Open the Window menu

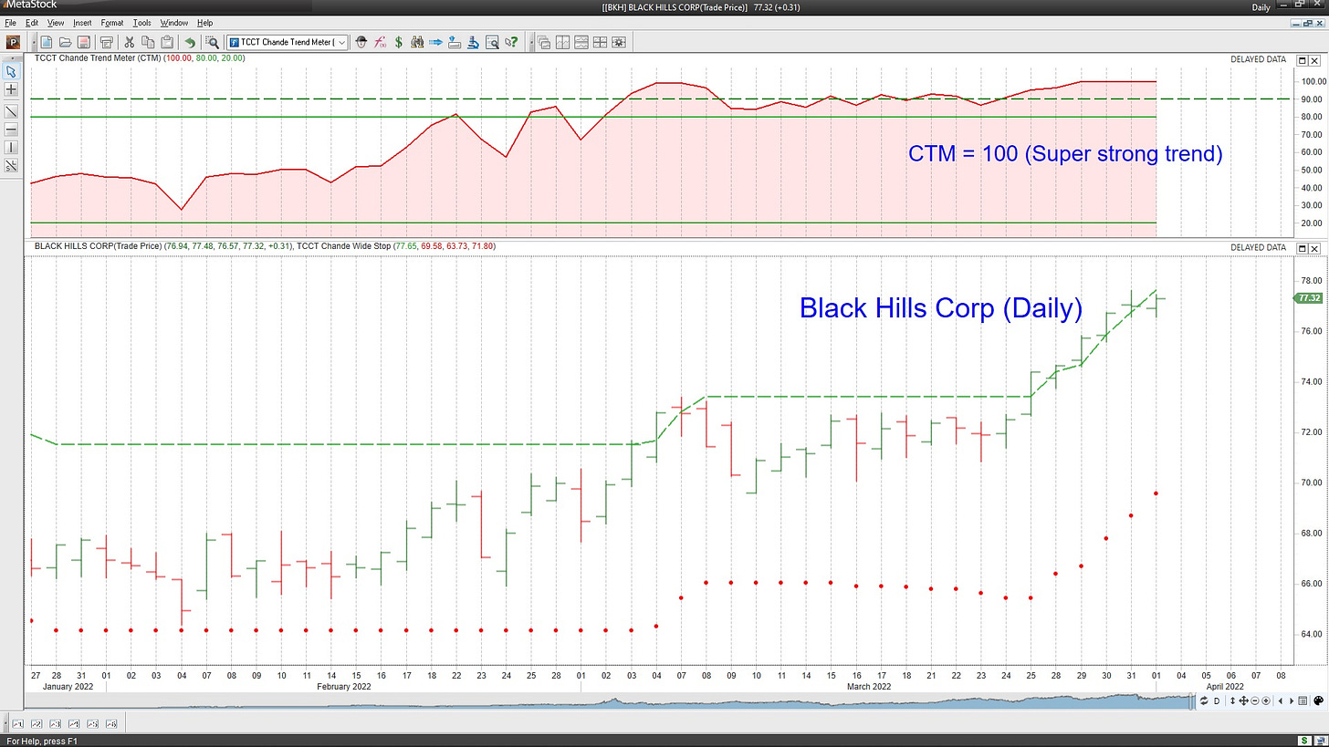[x=173, y=22]
